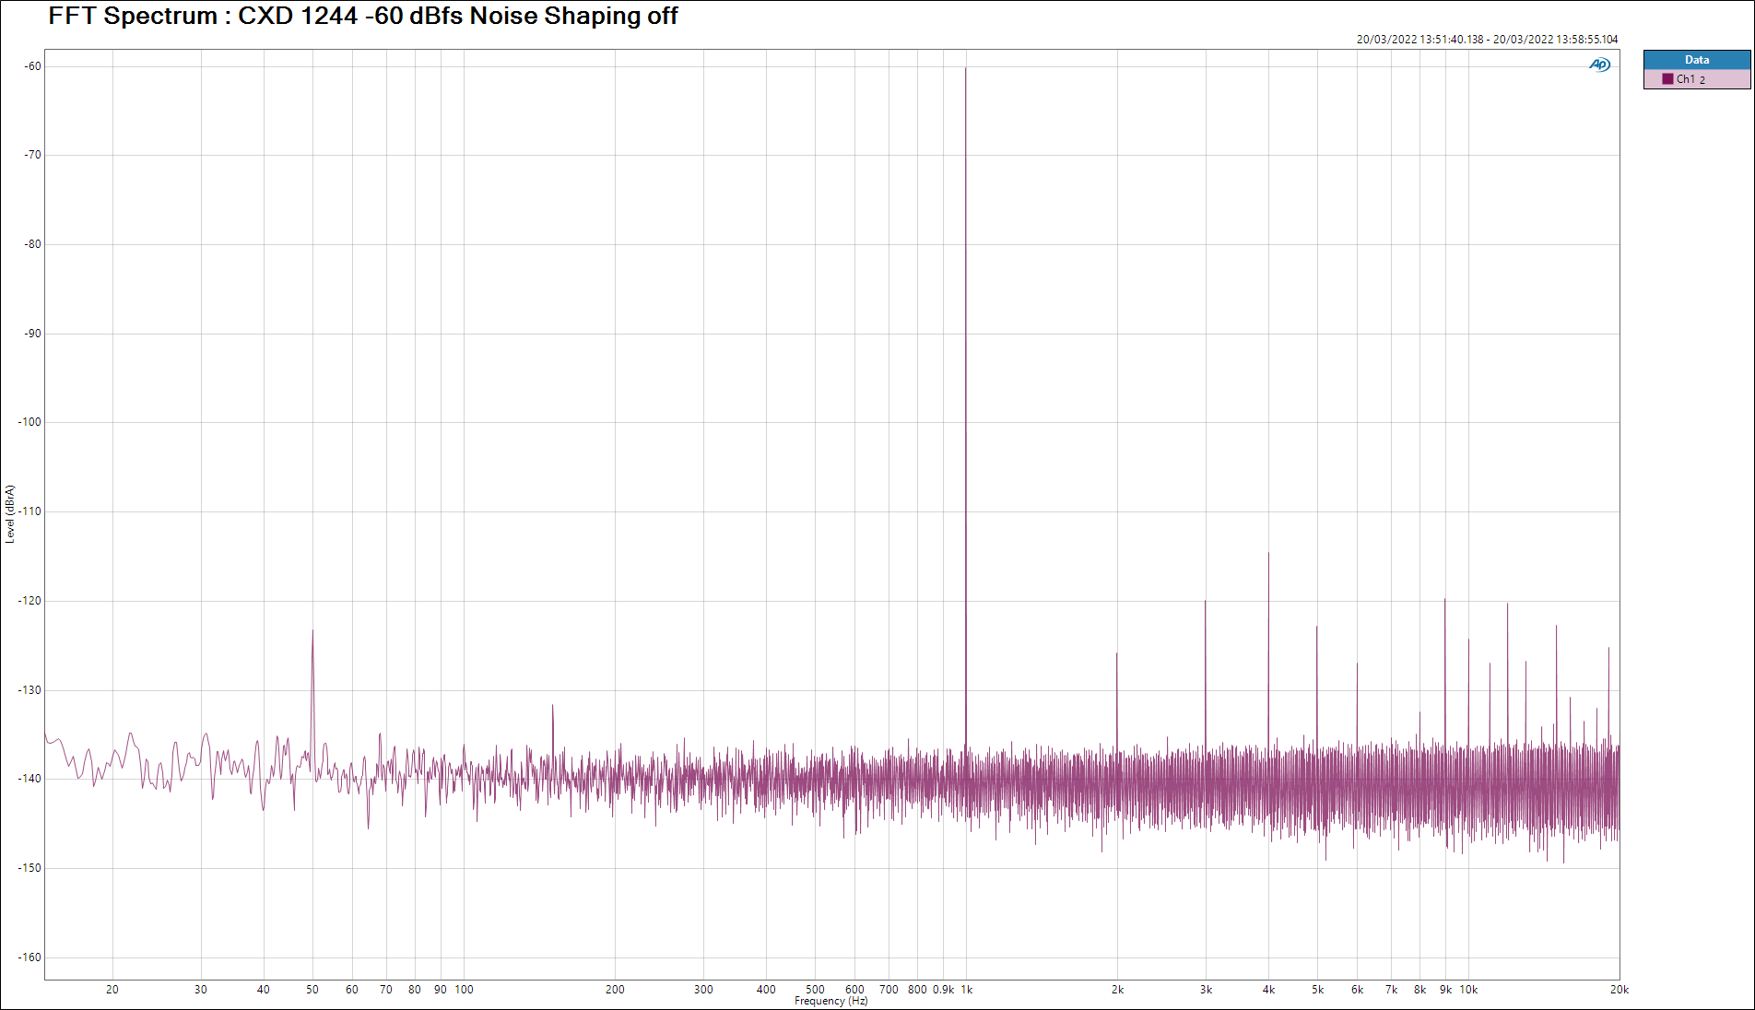Click the -100 tick label on level axis
Screen dimensions: 1755x1010
coord(29,422)
